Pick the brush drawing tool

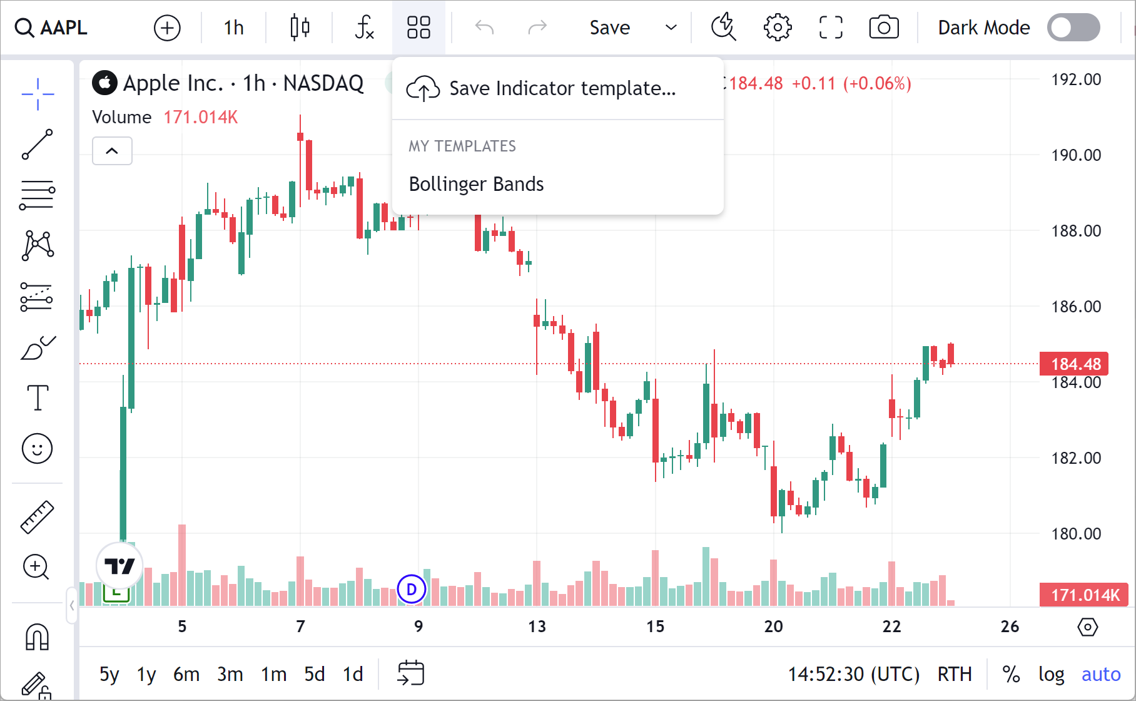click(36, 347)
